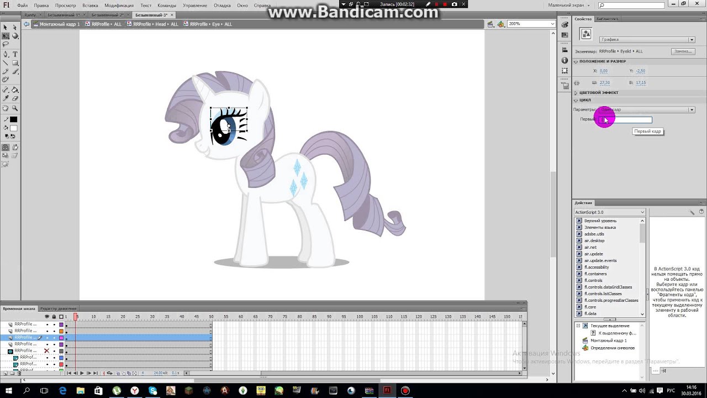Select the Subselection tool
Image resolution: width=707 pixels, height=398 pixels.
[15, 27]
